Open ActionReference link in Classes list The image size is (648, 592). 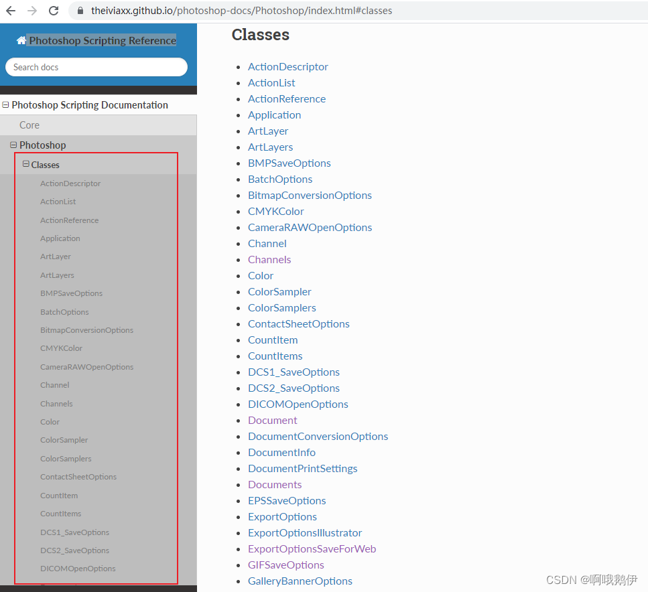coord(287,98)
